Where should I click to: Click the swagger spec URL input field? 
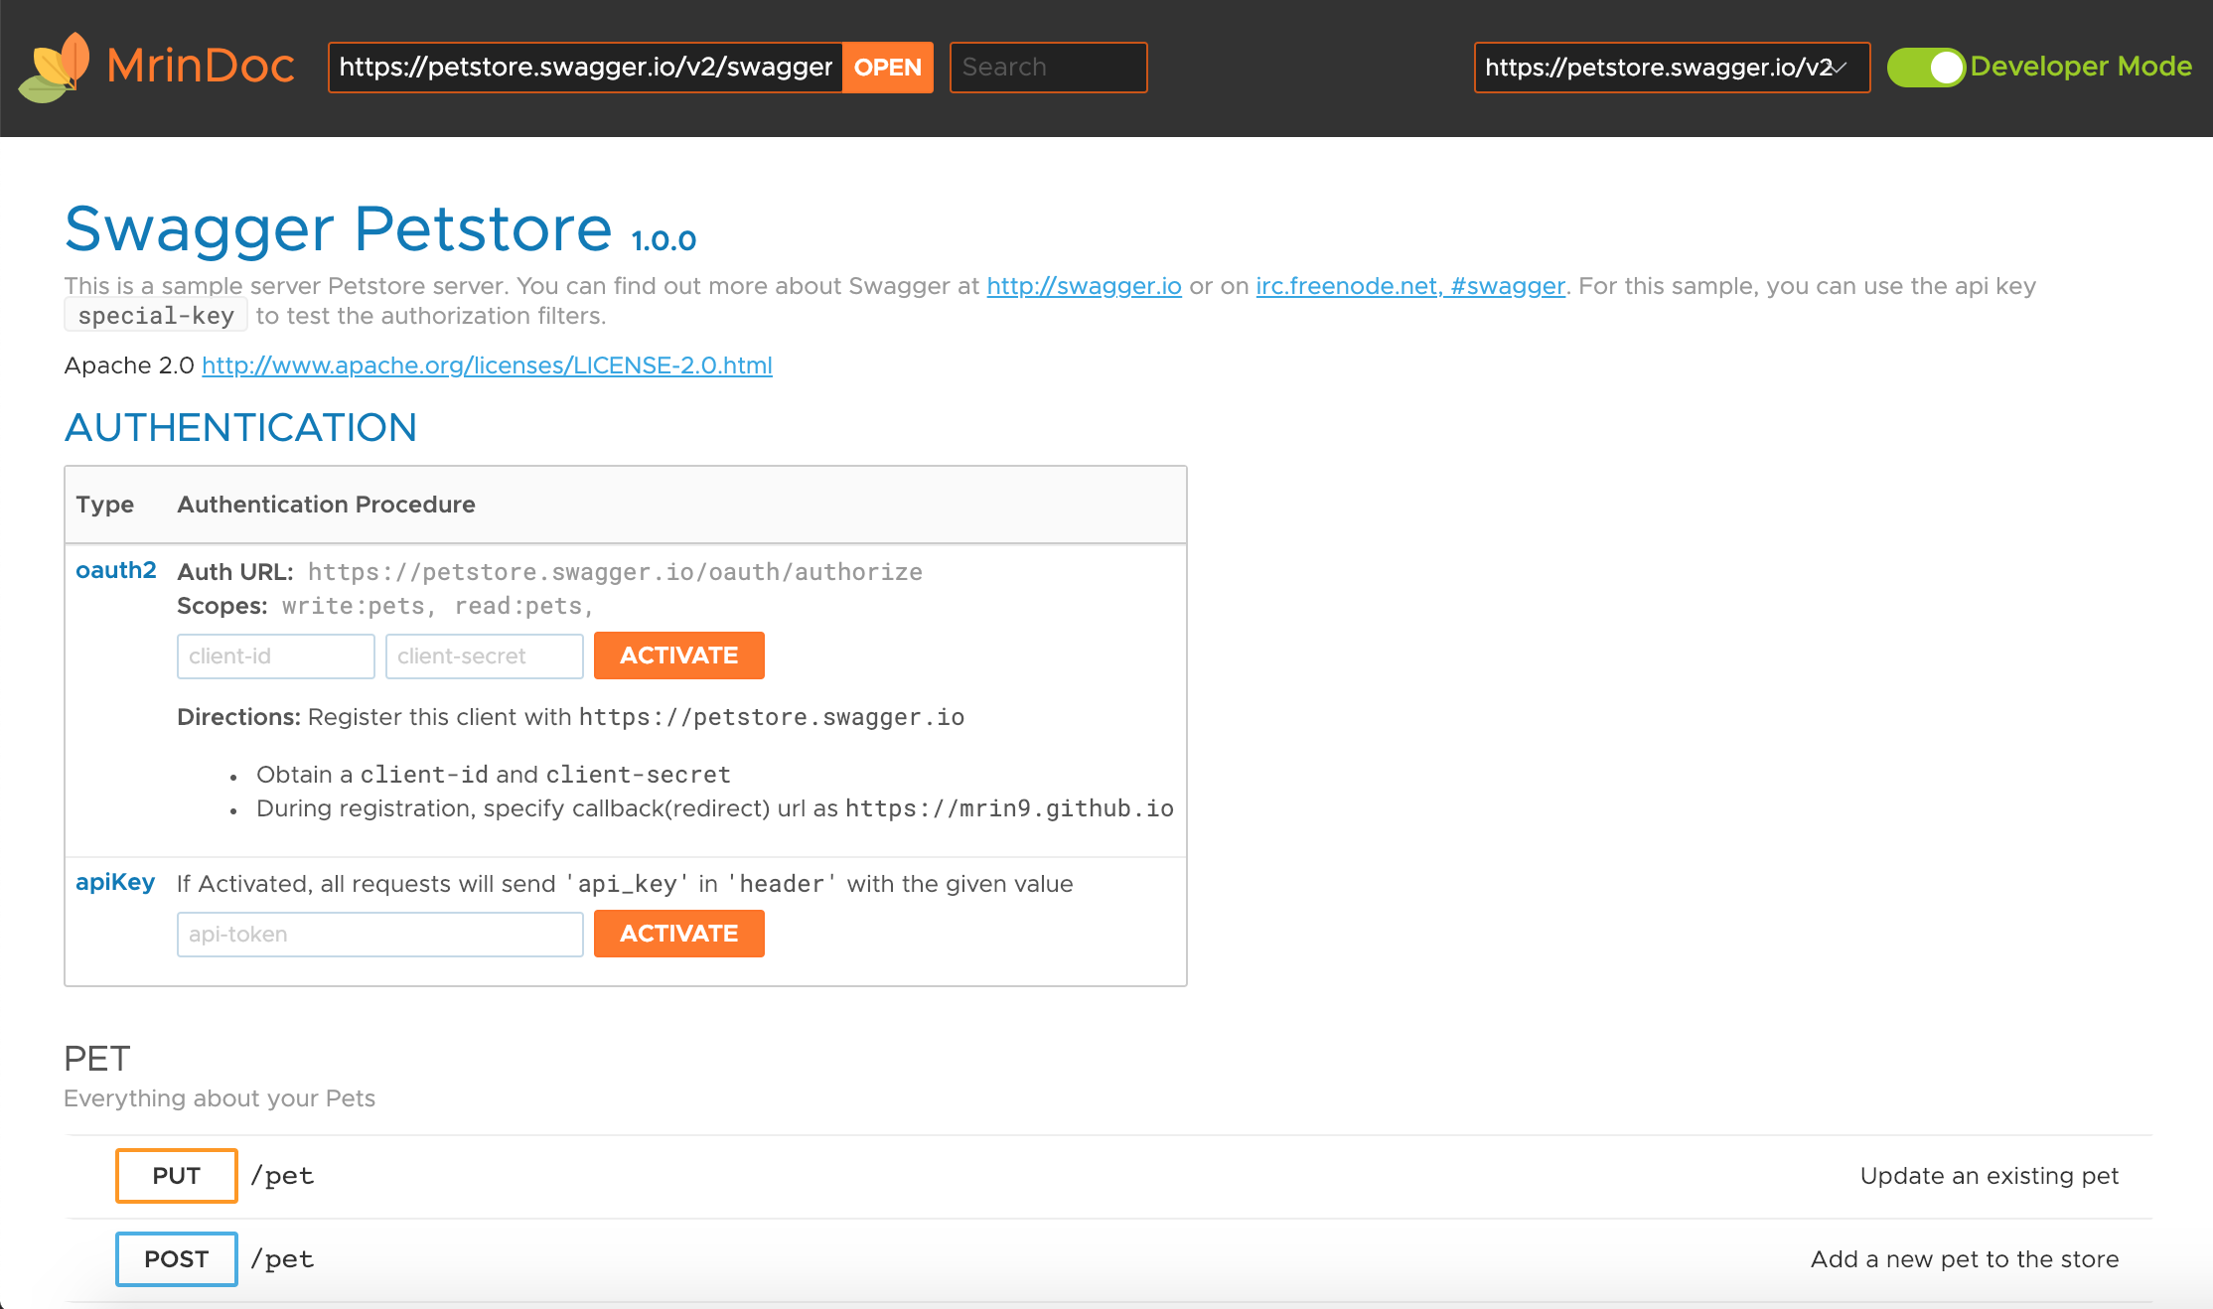[x=585, y=68]
